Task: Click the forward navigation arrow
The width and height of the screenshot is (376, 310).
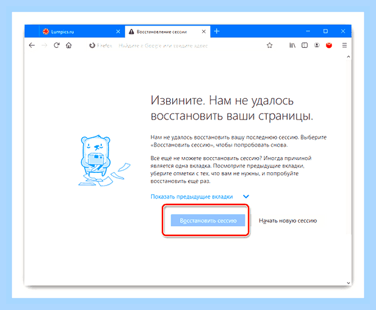Action: click(x=44, y=45)
